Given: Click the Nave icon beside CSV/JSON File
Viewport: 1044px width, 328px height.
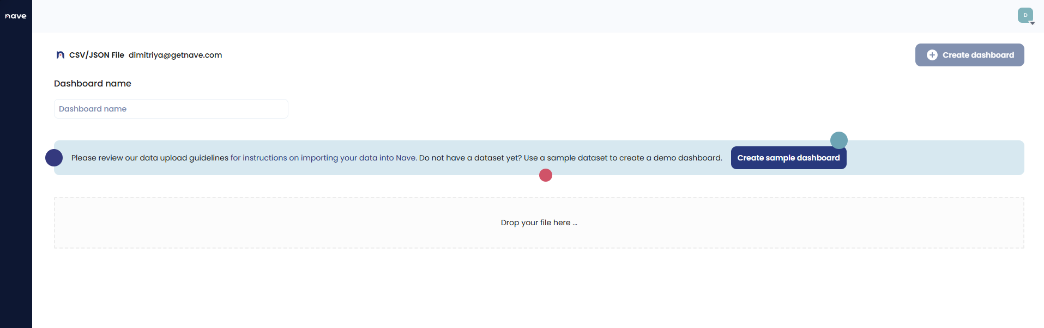Looking at the screenshot, I should [61, 55].
